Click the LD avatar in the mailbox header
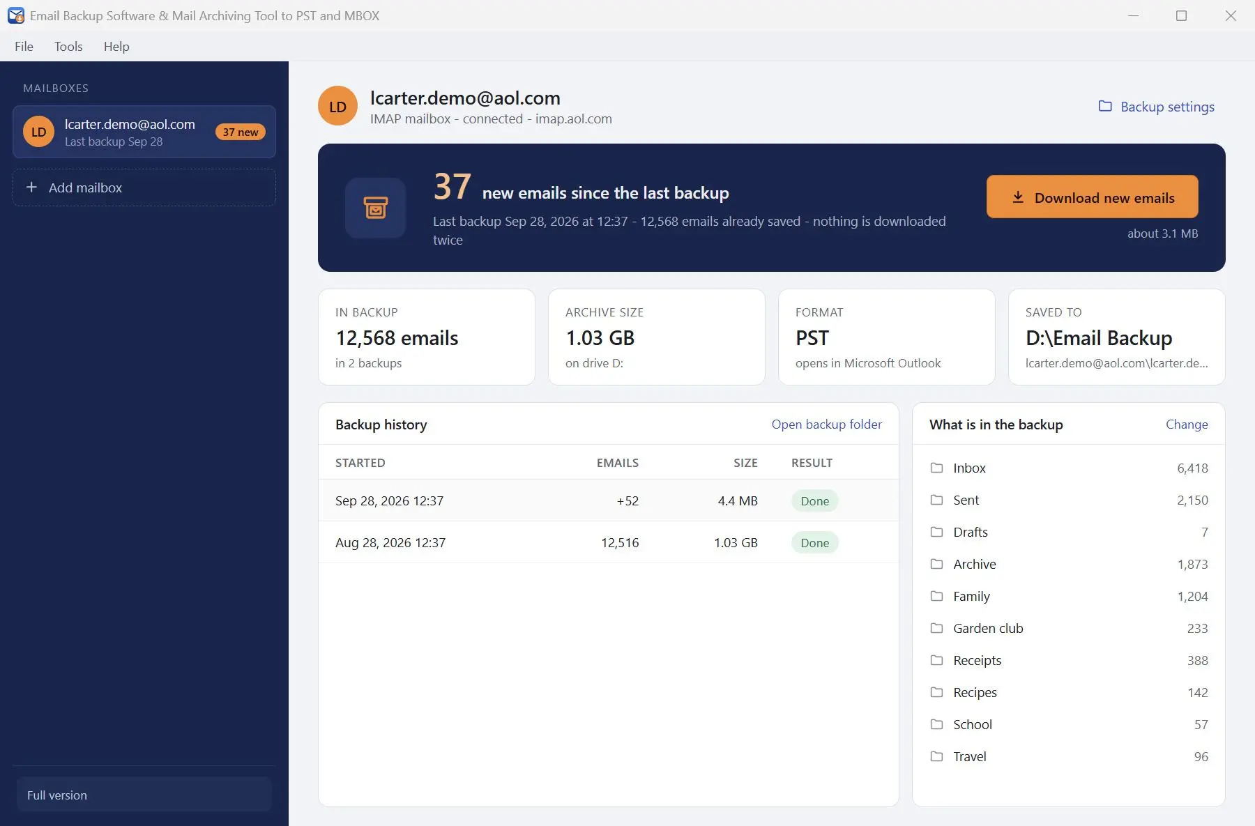The height and width of the screenshot is (826, 1255). [337, 106]
